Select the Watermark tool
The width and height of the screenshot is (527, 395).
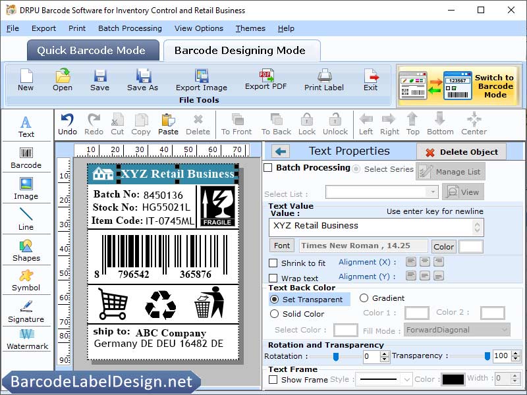[x=26, y=340]
